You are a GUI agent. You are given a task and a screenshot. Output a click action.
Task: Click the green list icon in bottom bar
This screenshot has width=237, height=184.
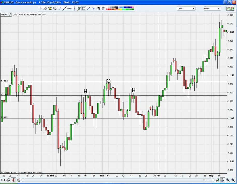19,180
